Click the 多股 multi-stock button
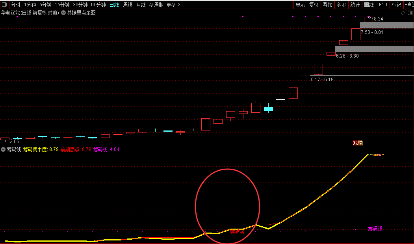 pyautogui.click(x=341, y=5)
